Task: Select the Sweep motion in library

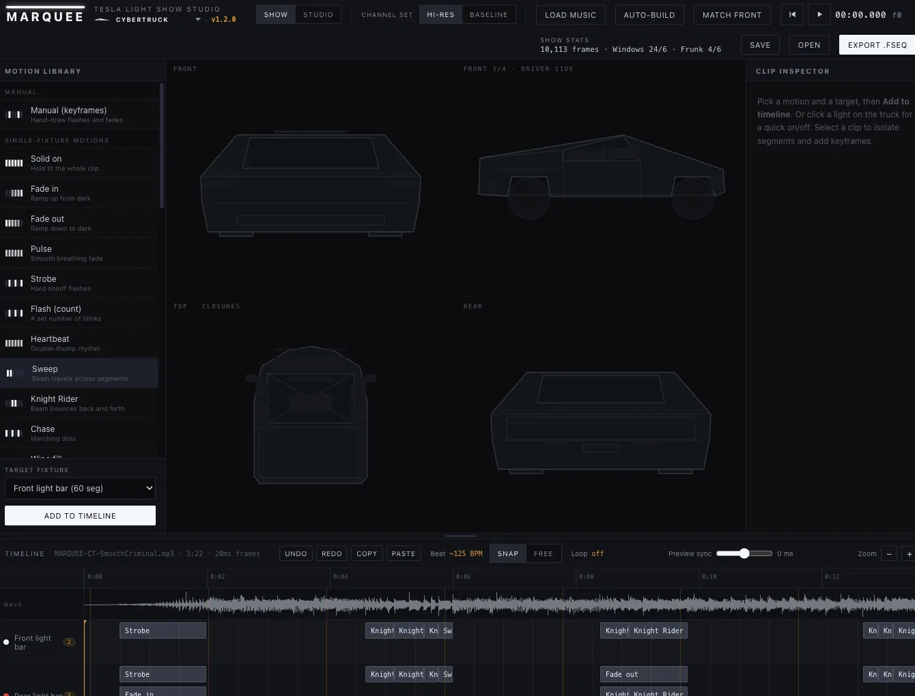Action: coord(79,373)
